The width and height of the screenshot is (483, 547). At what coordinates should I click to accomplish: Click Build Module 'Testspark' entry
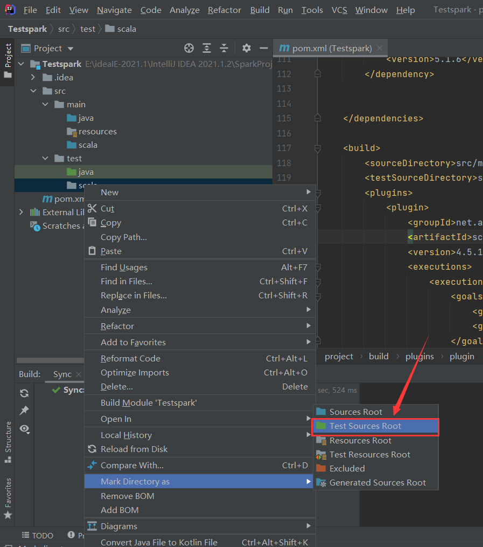coord(200,402)
